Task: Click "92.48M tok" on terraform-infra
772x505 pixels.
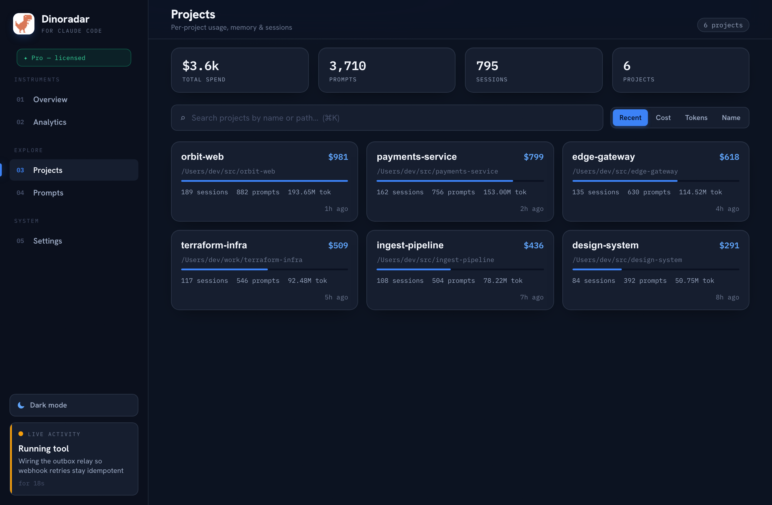Action: coord(307,281)
